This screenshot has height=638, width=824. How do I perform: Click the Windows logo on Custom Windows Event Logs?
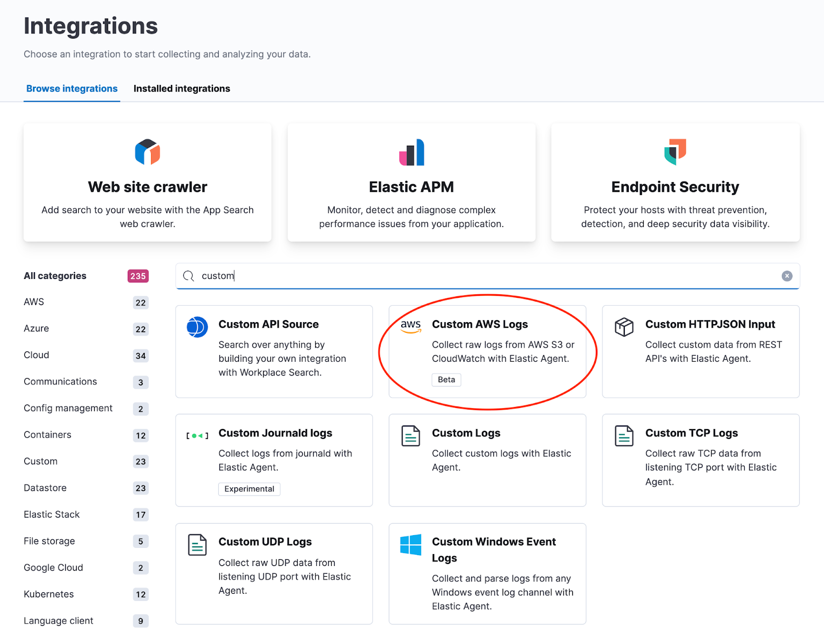click(410, 543)
